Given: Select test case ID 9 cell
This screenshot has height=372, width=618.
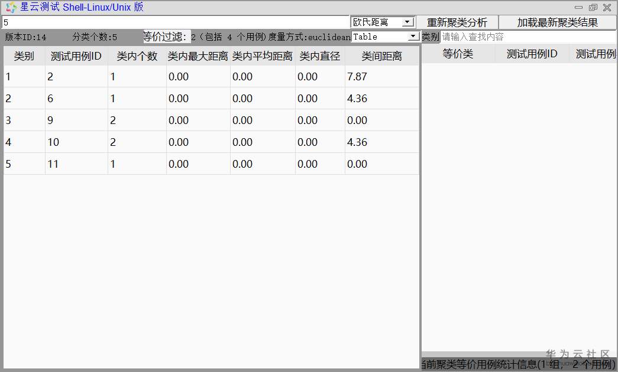Looking at the screenshot, I should pos(76,120).
